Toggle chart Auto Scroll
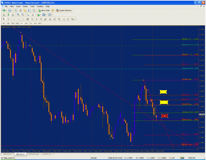Image resolution: width=206 pixels, height=160 pixels. [x=28, y=15]
